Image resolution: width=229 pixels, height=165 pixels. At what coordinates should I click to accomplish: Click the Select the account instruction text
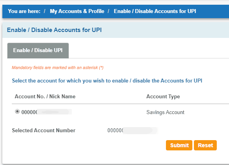[x=107, y=81]
